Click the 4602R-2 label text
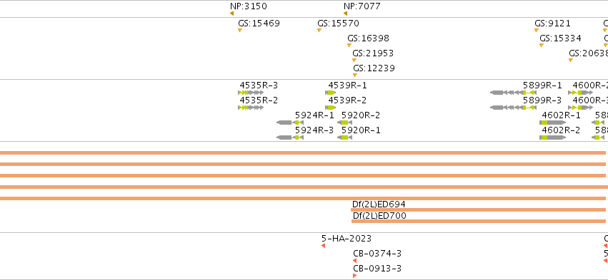This screenshot has width=608, height=280. tap(561, 130)
